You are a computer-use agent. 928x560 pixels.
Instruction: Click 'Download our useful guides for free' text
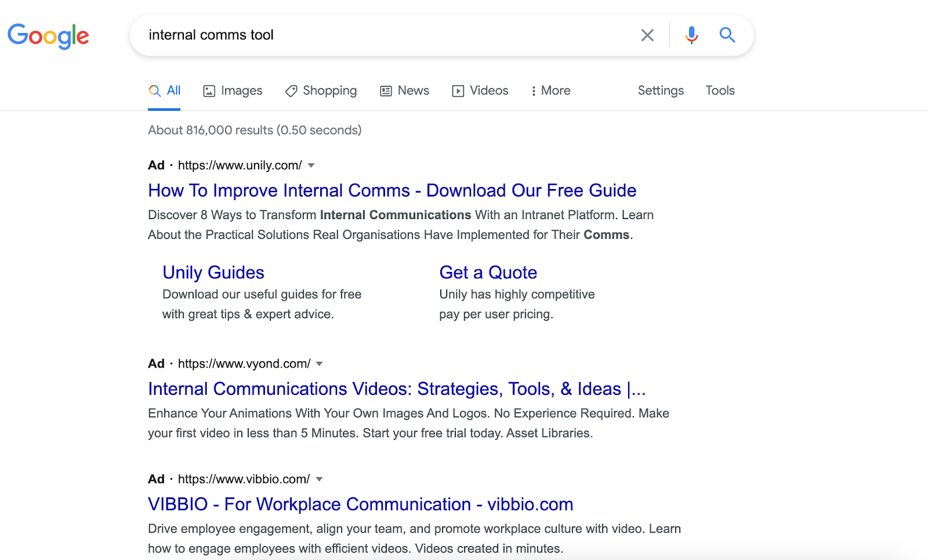[x=262, y=304]
